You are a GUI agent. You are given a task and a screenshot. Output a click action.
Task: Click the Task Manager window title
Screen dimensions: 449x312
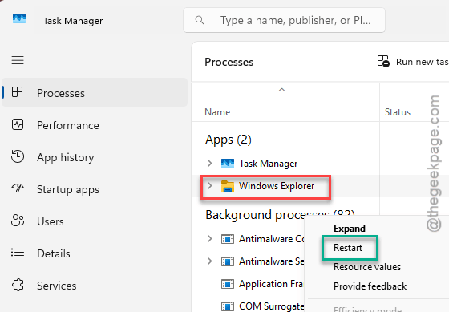click(x=73, y=21)
